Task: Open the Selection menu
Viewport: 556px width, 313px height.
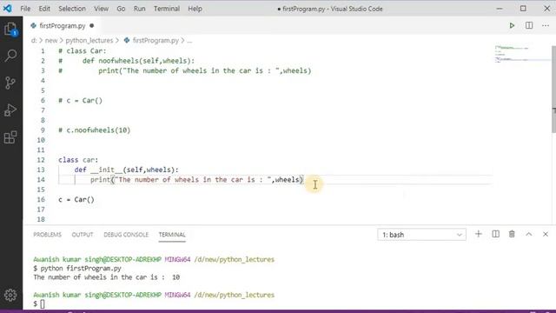Action: point(72,9)
